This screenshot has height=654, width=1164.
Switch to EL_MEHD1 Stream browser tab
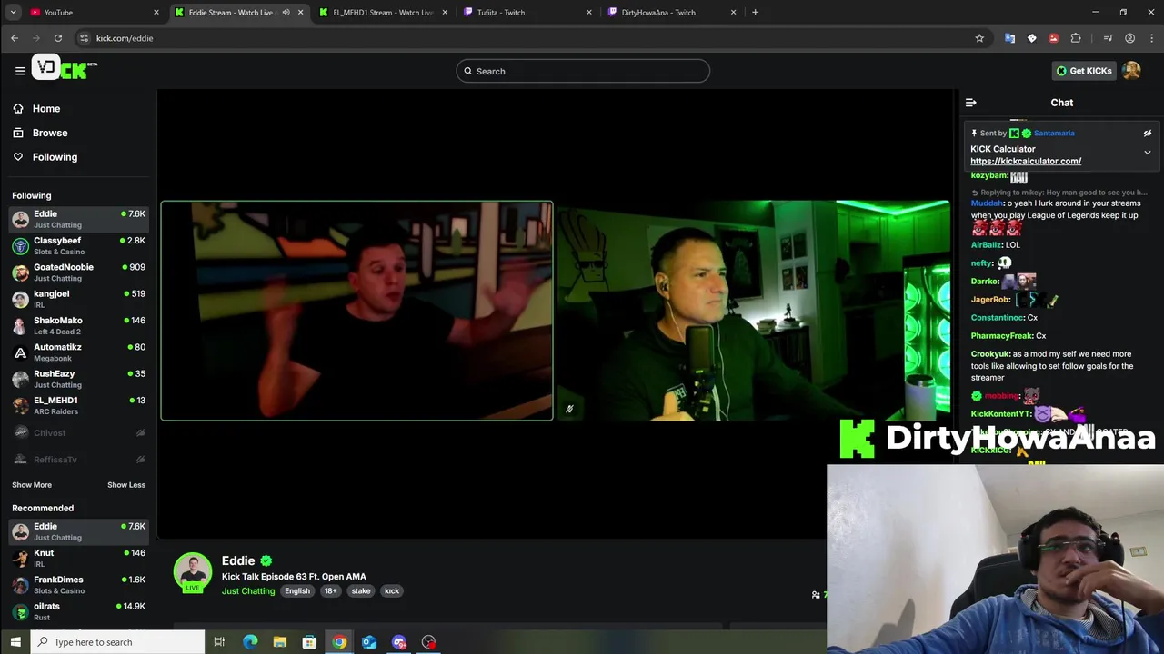382,13
